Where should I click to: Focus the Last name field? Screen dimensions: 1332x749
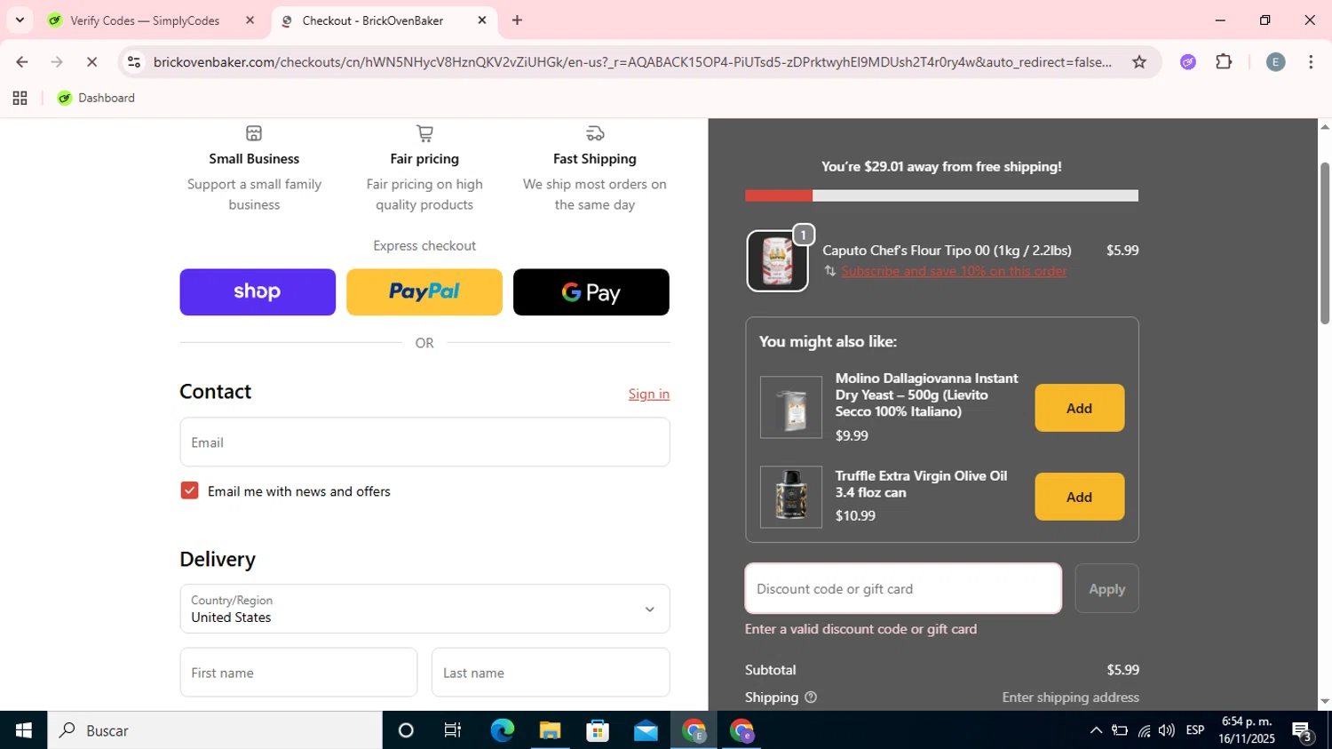click(551, 673)
